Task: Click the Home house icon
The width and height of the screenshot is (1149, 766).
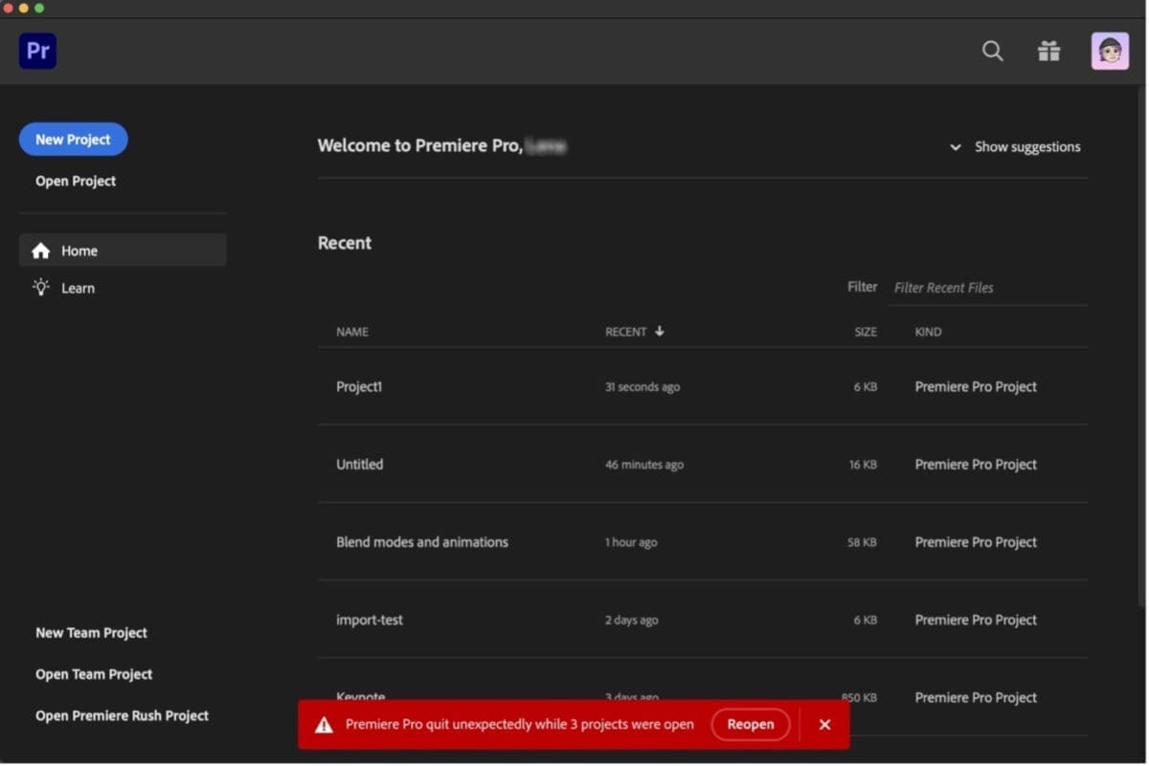Action: 40,251
